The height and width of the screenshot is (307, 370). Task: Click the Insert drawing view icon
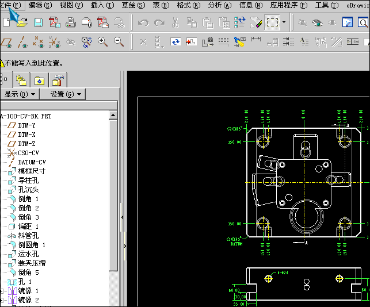click(x=192, y=42)
